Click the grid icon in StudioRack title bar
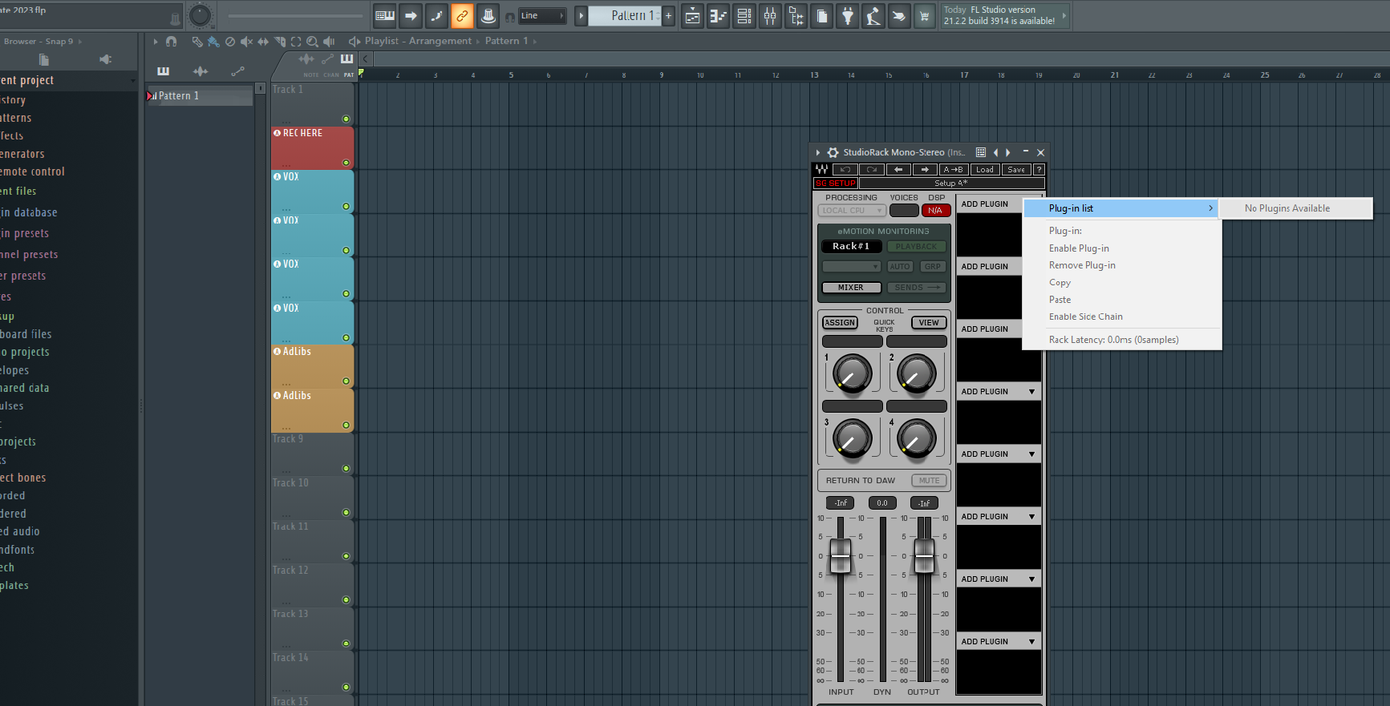 click(x=981, y=152)
